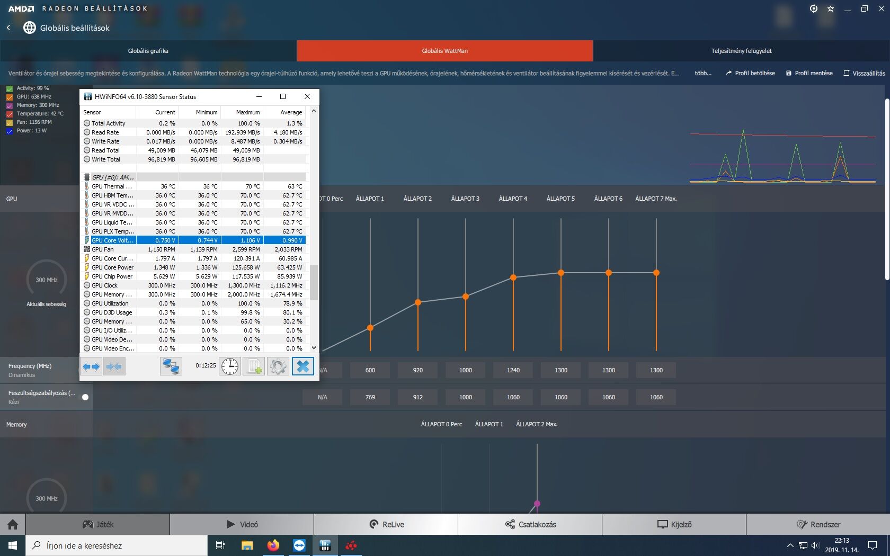
Task: Open Firefox from the taskbar
Action: 273,545
